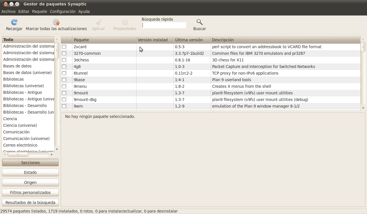367x214 pixels.
Task: Click the Estado filter button
Action: point(30,172)
